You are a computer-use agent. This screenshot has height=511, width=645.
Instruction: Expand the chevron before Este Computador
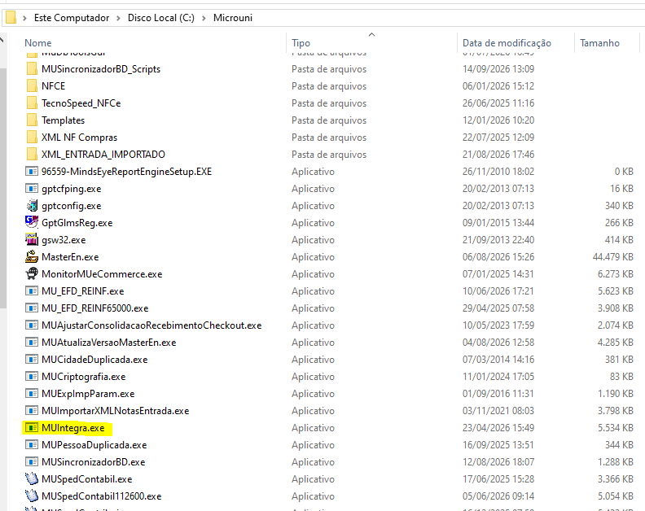[24, 18]
